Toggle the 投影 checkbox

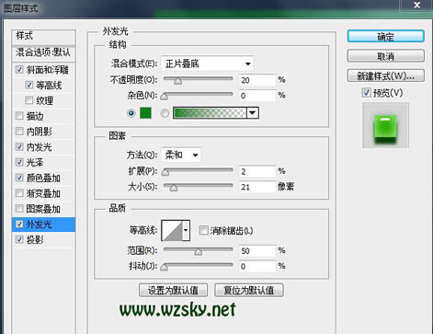tap(19, 239)
